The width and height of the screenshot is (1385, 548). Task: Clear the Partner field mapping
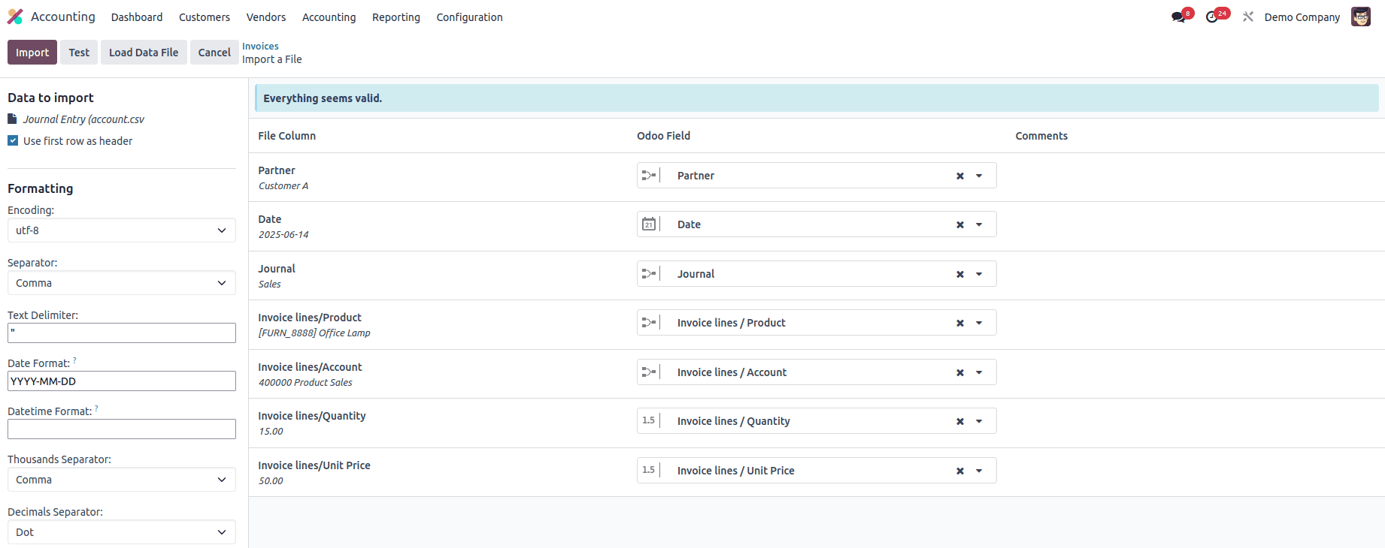coord(960,176)
